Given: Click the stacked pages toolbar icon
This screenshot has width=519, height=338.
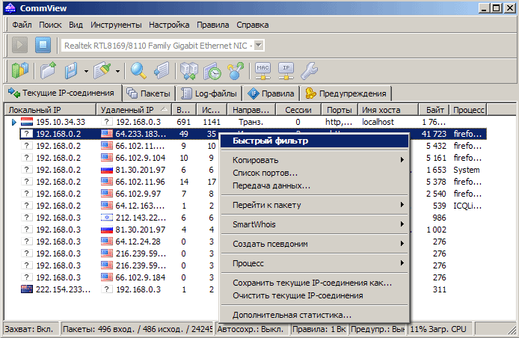Looking at the screenshot, I should [x=162, y=70].
